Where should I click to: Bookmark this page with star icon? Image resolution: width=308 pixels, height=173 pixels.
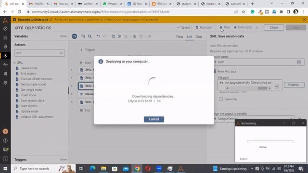tap(244, 12)
